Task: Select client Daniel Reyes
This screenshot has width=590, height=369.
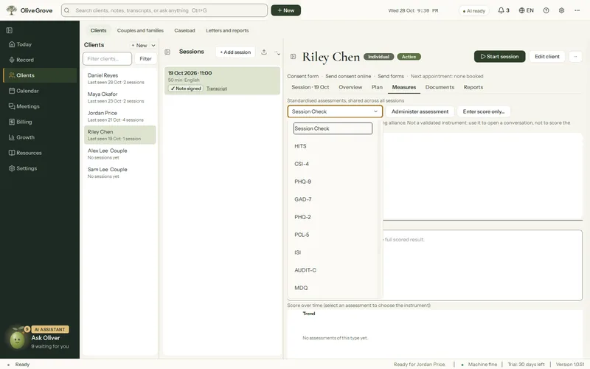Action: (x=119, y=78)
